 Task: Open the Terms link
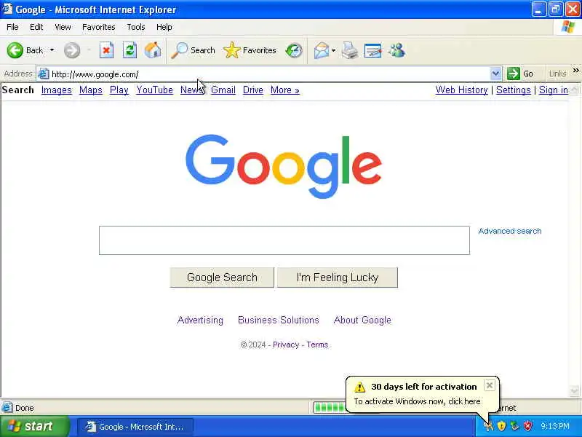(x=317, y=345)
